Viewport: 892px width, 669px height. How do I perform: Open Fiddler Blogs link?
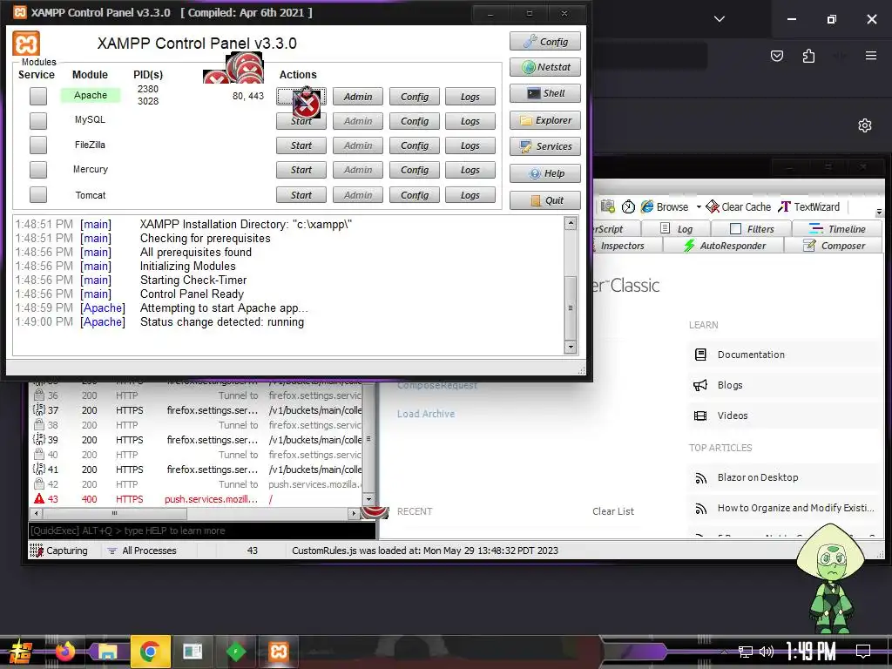click(730, 385)
